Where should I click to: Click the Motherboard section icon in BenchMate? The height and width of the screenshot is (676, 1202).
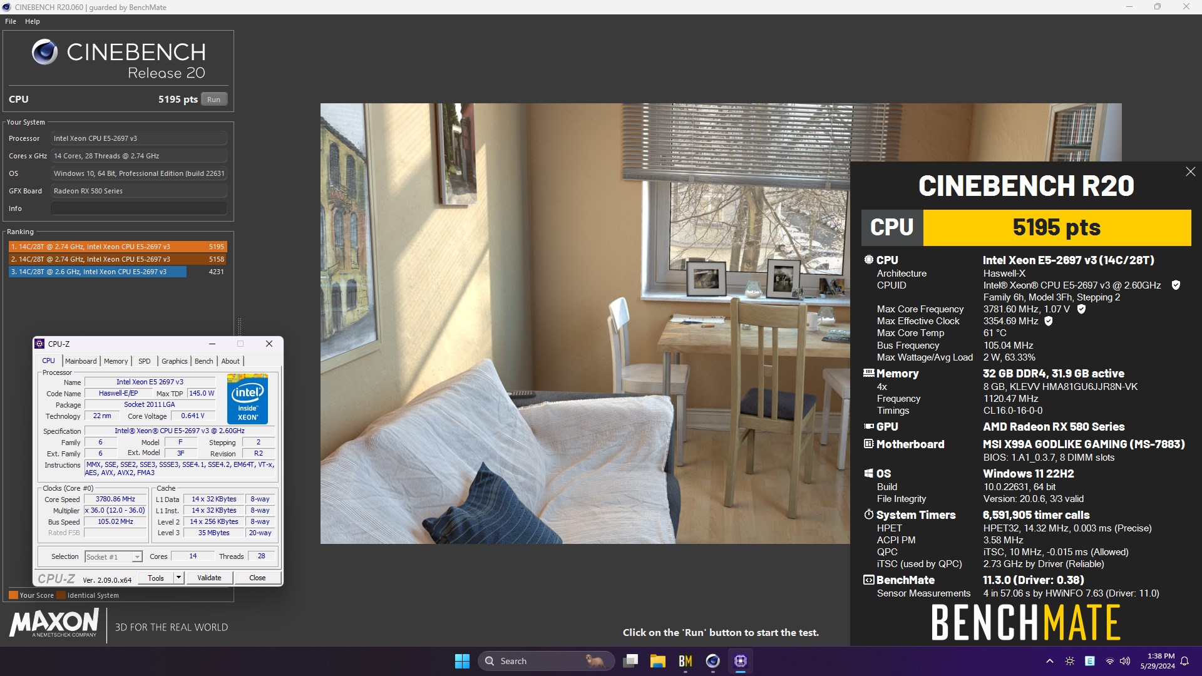pos(868,444)
